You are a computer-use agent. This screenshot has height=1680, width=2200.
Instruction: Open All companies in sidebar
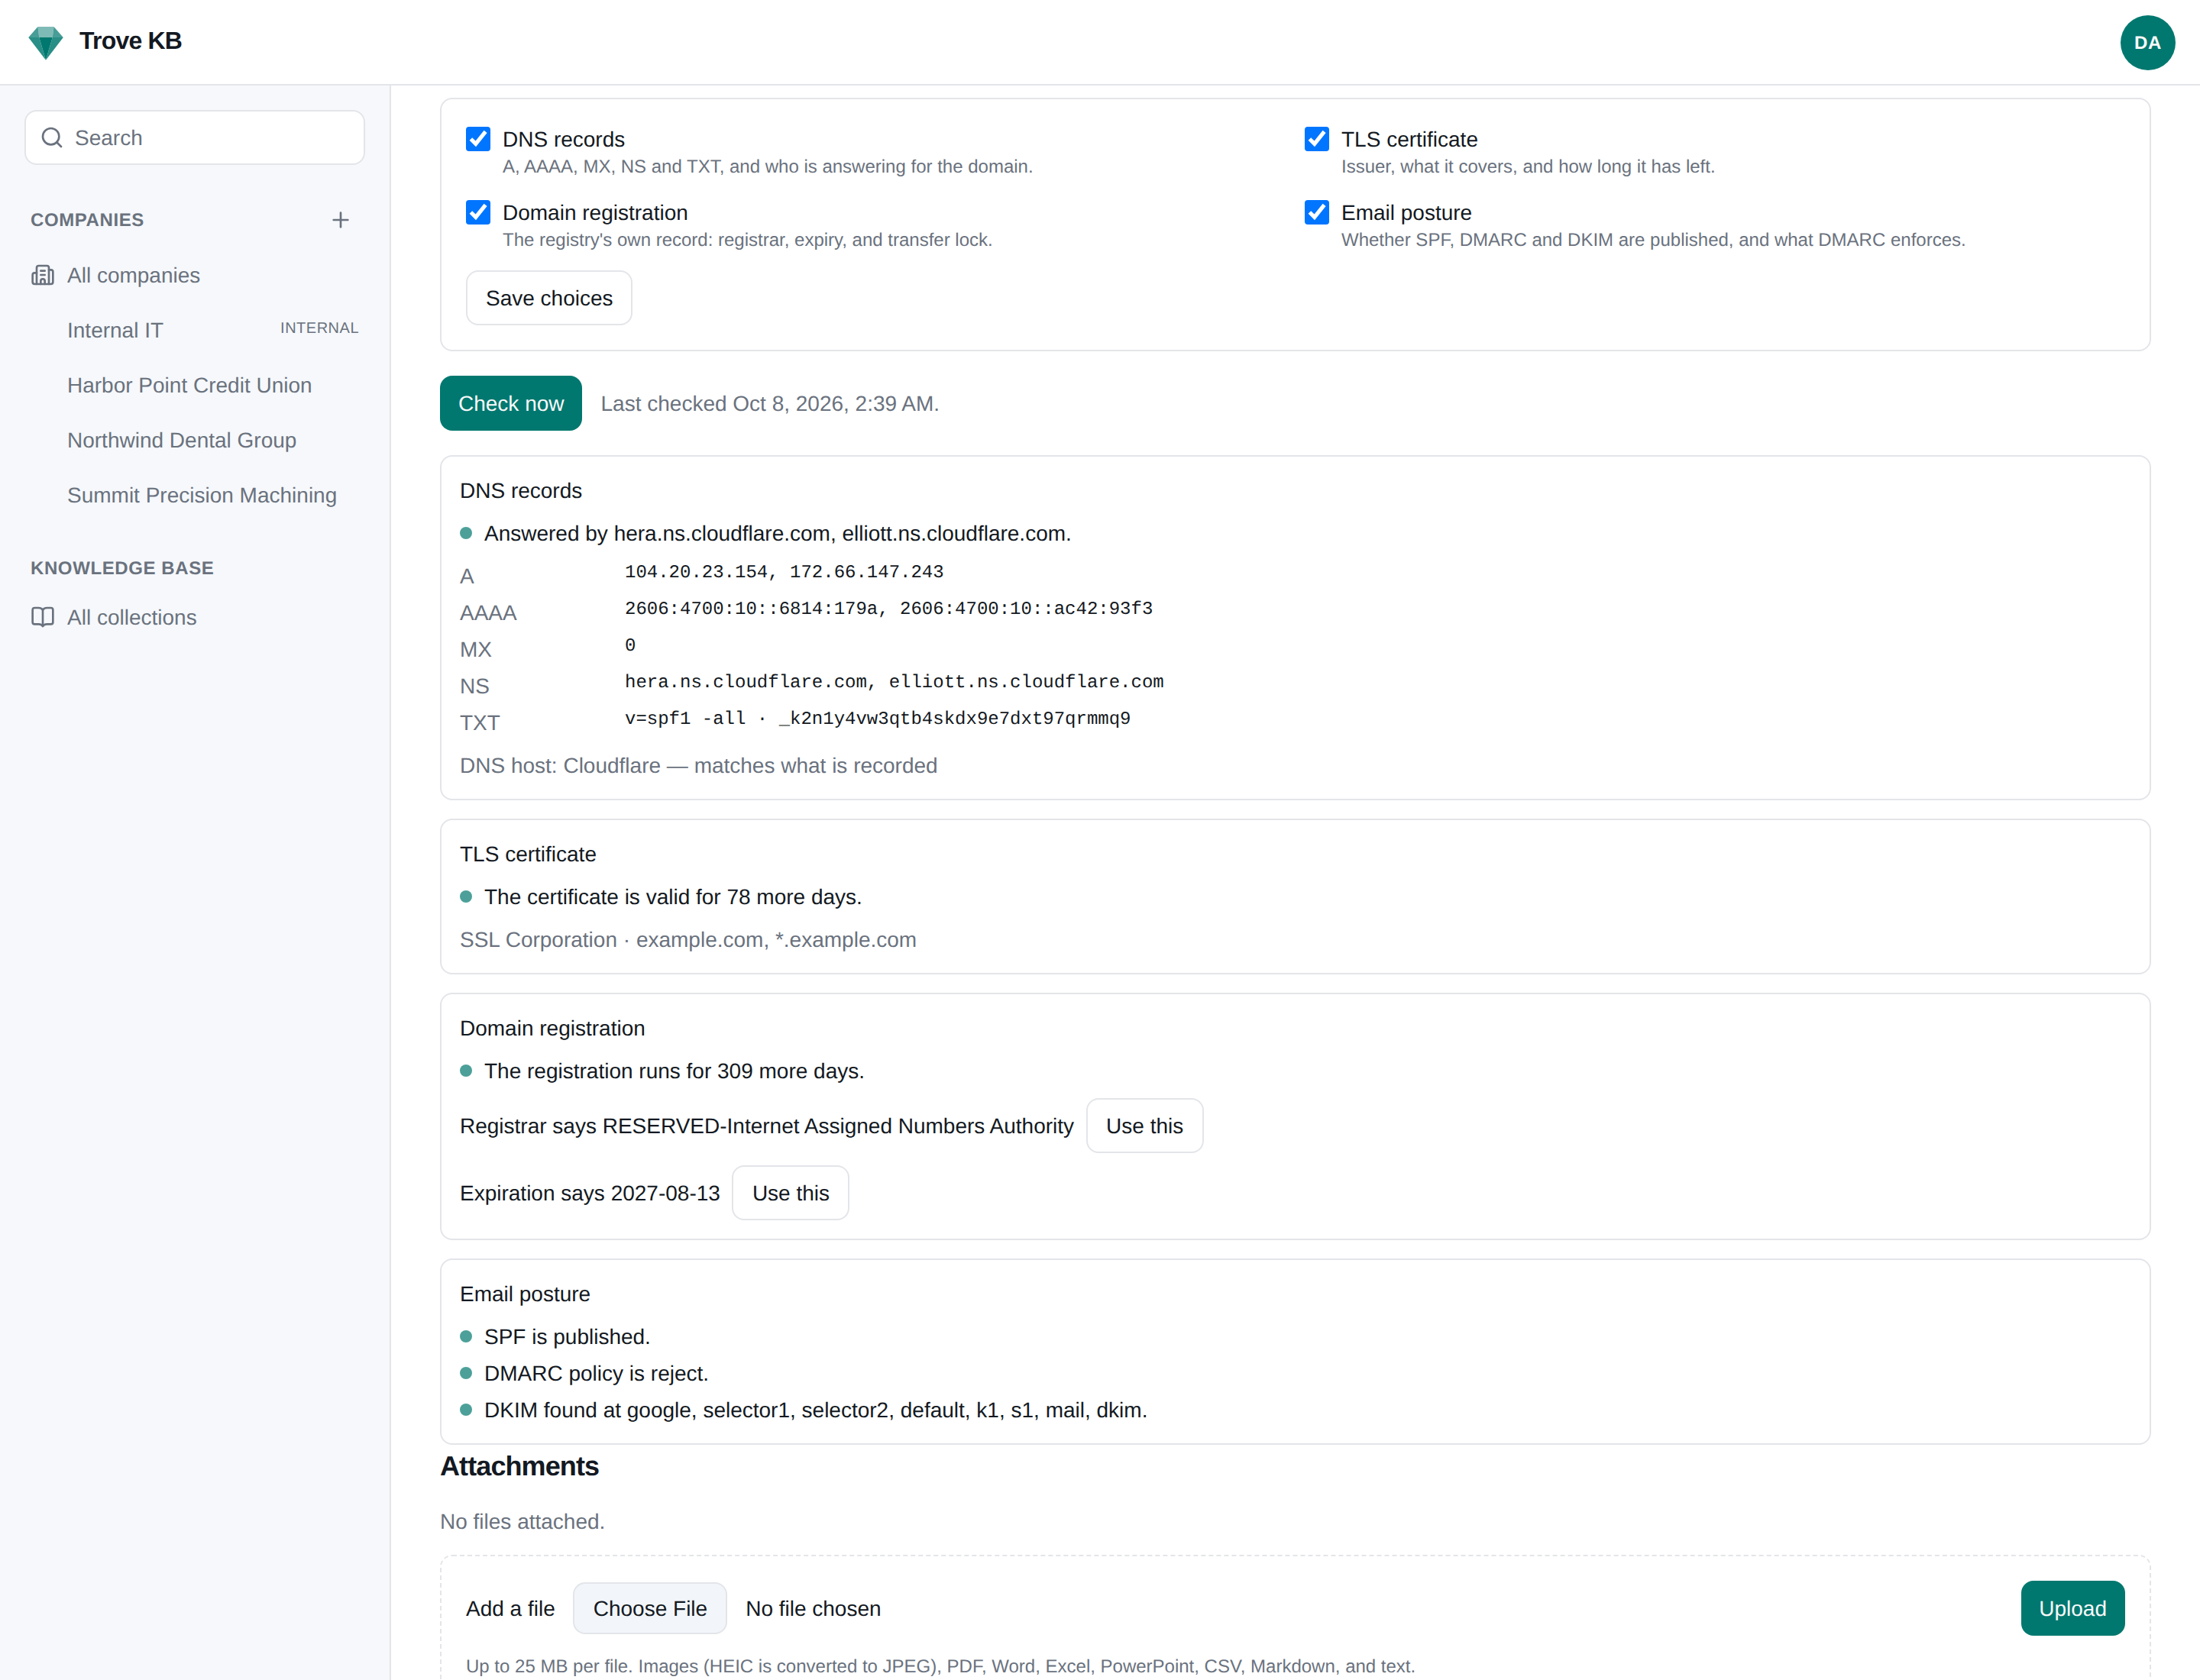(x=195, y=275)
